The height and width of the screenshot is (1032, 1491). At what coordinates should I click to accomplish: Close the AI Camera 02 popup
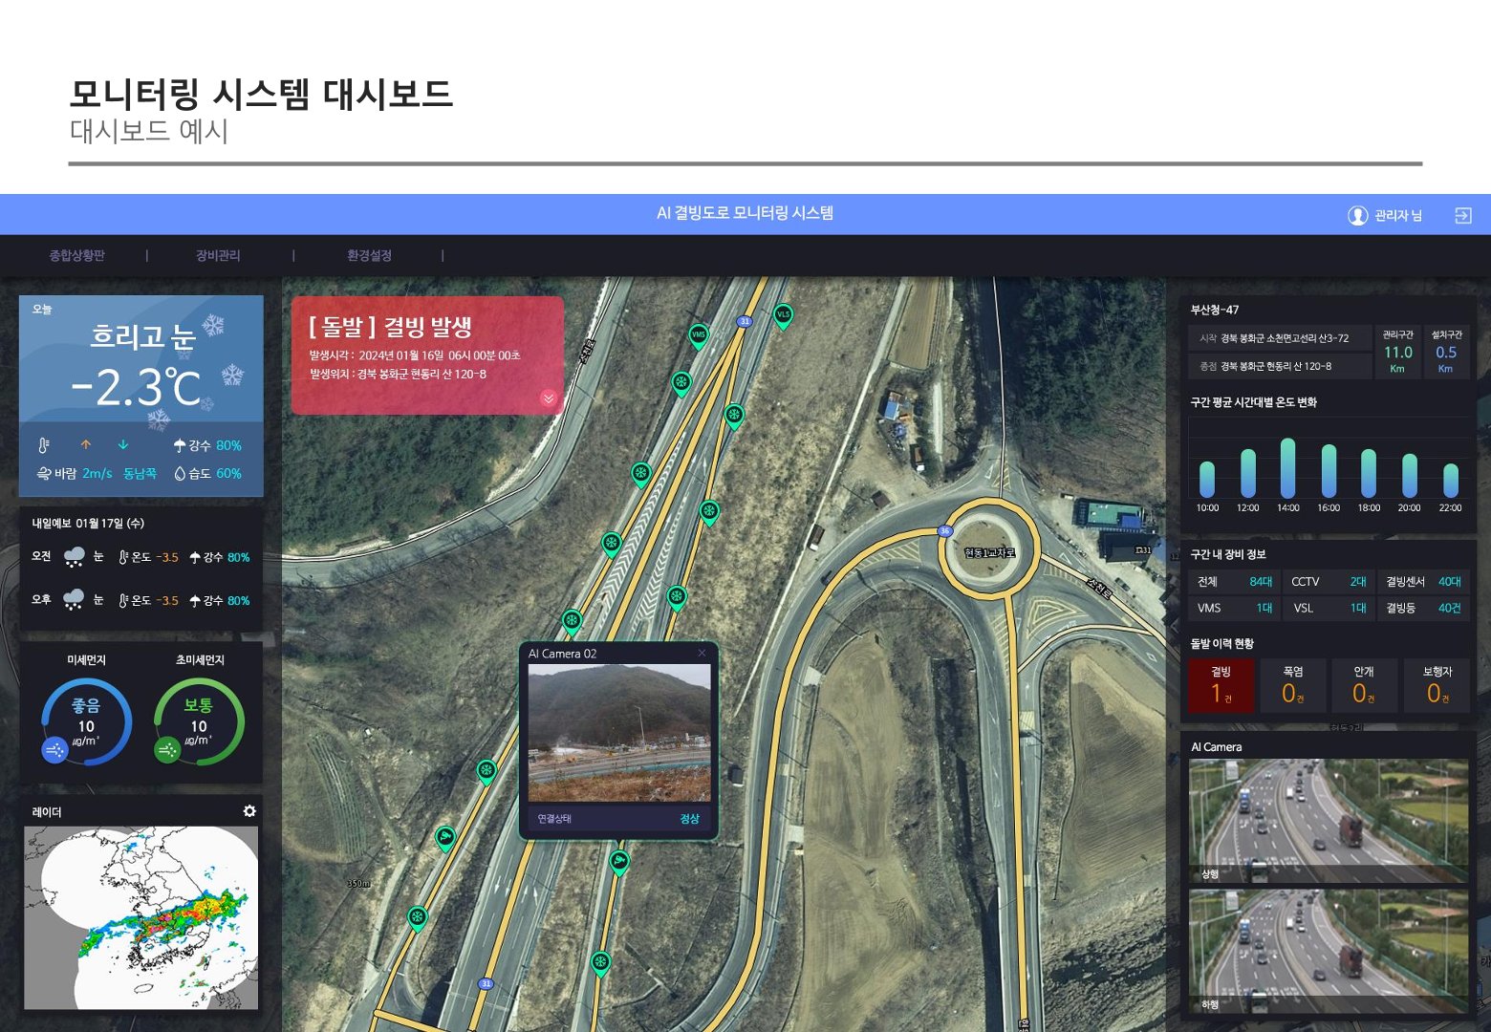pyautogui.click(x=702, y=654)
